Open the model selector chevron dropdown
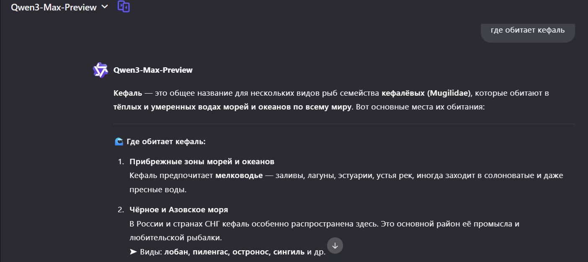This screenshot has width=588, height=262. click(105, 7)
